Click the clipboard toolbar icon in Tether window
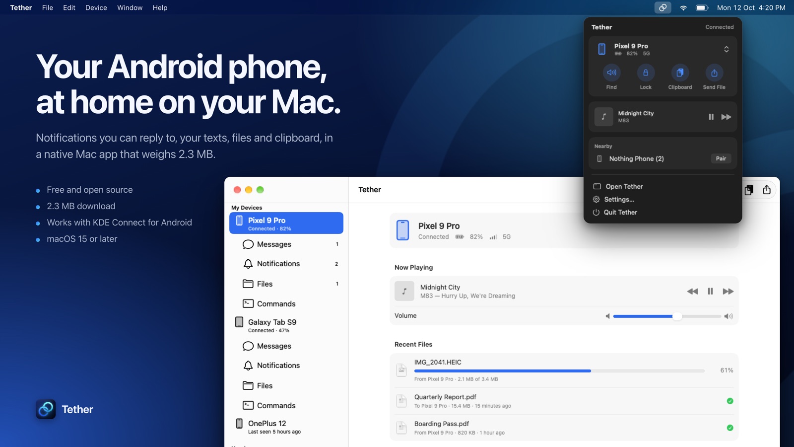 pos(749,190)
